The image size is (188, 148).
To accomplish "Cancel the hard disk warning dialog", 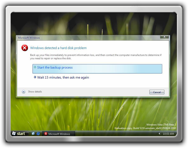I will click(157, 92).
